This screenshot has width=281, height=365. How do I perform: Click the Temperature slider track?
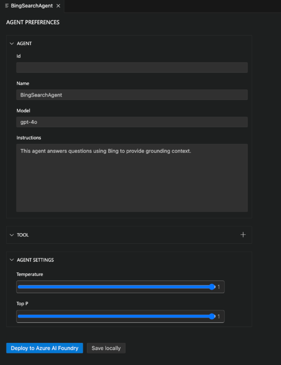pos(117,287)
